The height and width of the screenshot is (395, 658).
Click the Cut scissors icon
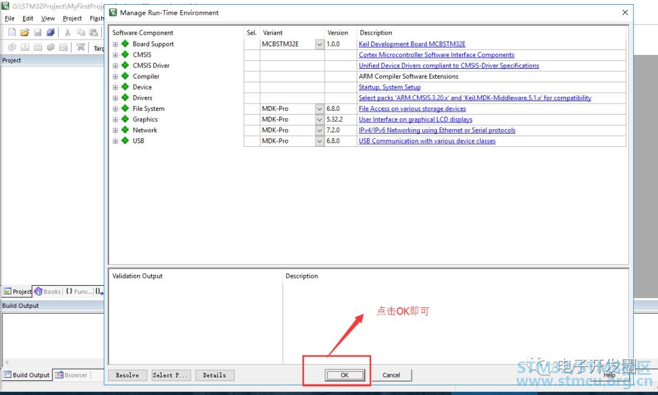coord(67,32)
